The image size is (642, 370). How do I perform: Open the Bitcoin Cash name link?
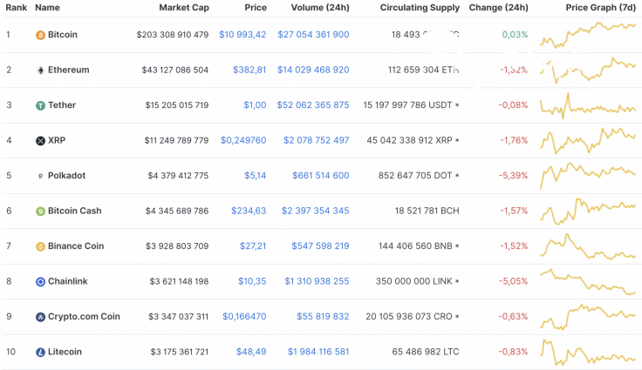pyautogui.click(x=74, y=211)
